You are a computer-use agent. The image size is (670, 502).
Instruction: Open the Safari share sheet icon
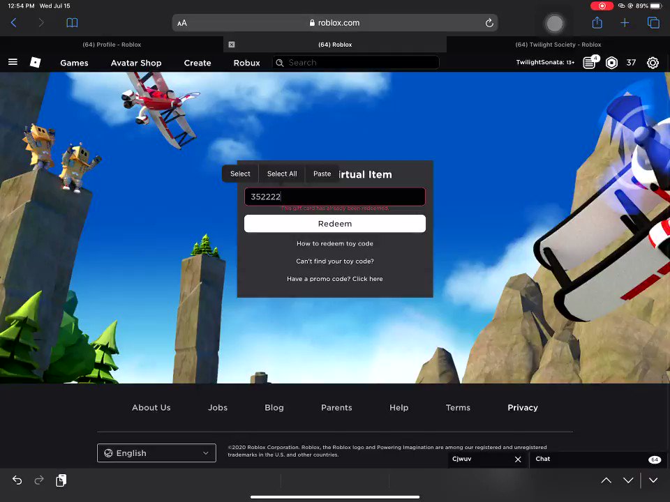(597, 22)
